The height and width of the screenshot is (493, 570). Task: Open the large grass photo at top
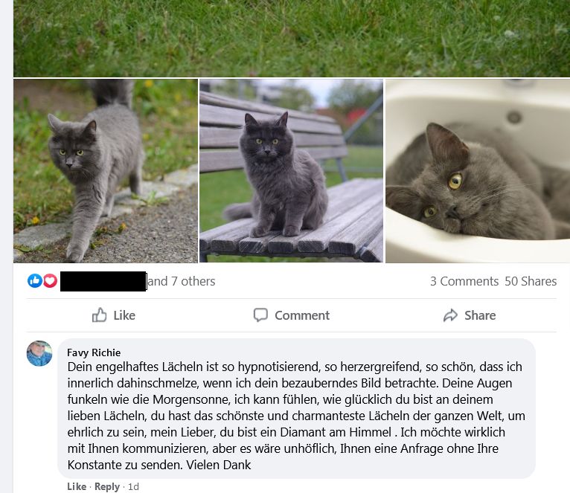coord(292,39)
